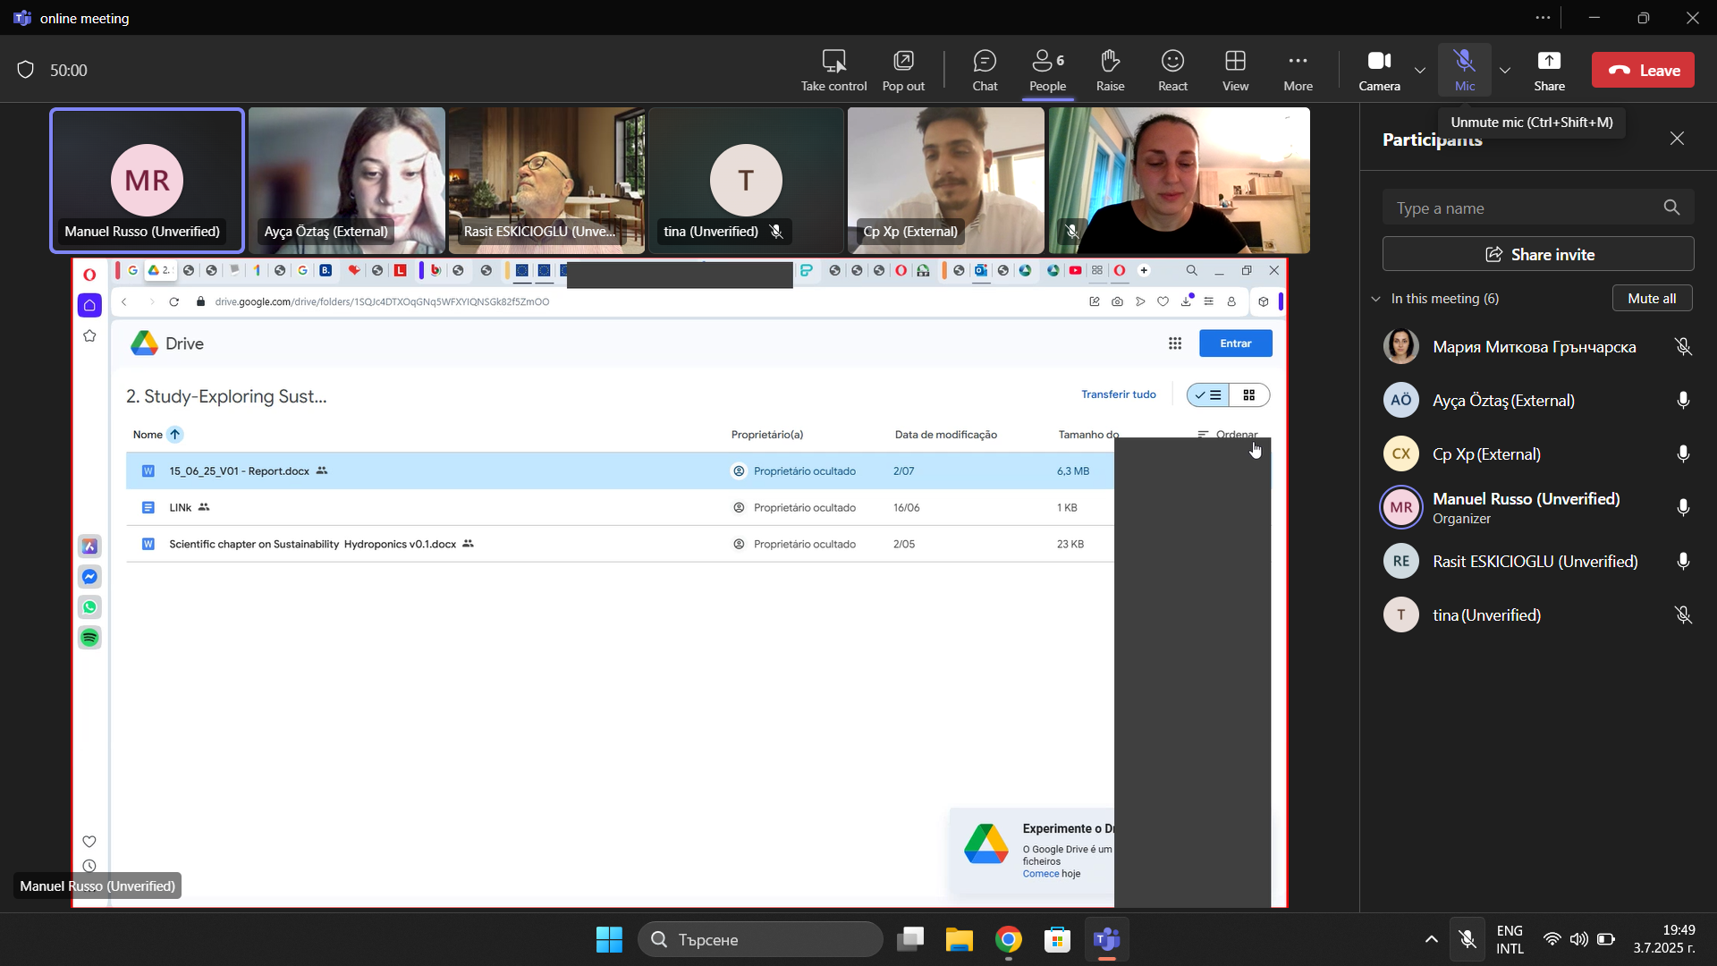Open the View layout options
1717x966 pixels.
[1235, 70]
